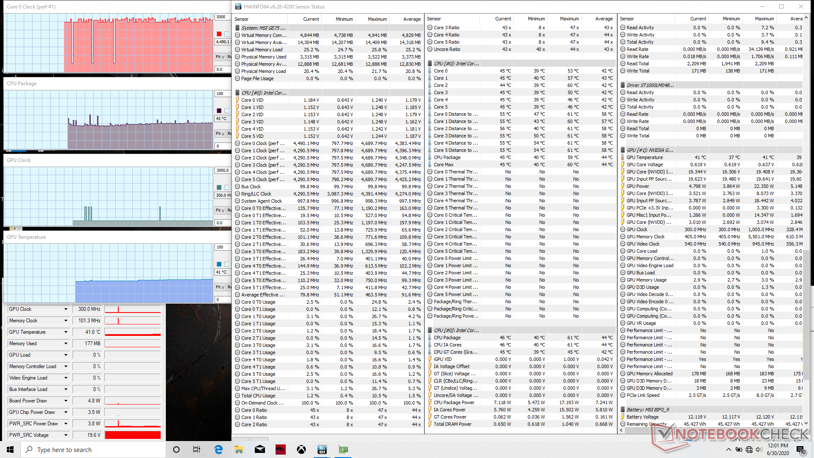This screenshot has height=458, width=814.
Task: Click Fit y in GPU Temperature graph
Action: click(220, 287)
